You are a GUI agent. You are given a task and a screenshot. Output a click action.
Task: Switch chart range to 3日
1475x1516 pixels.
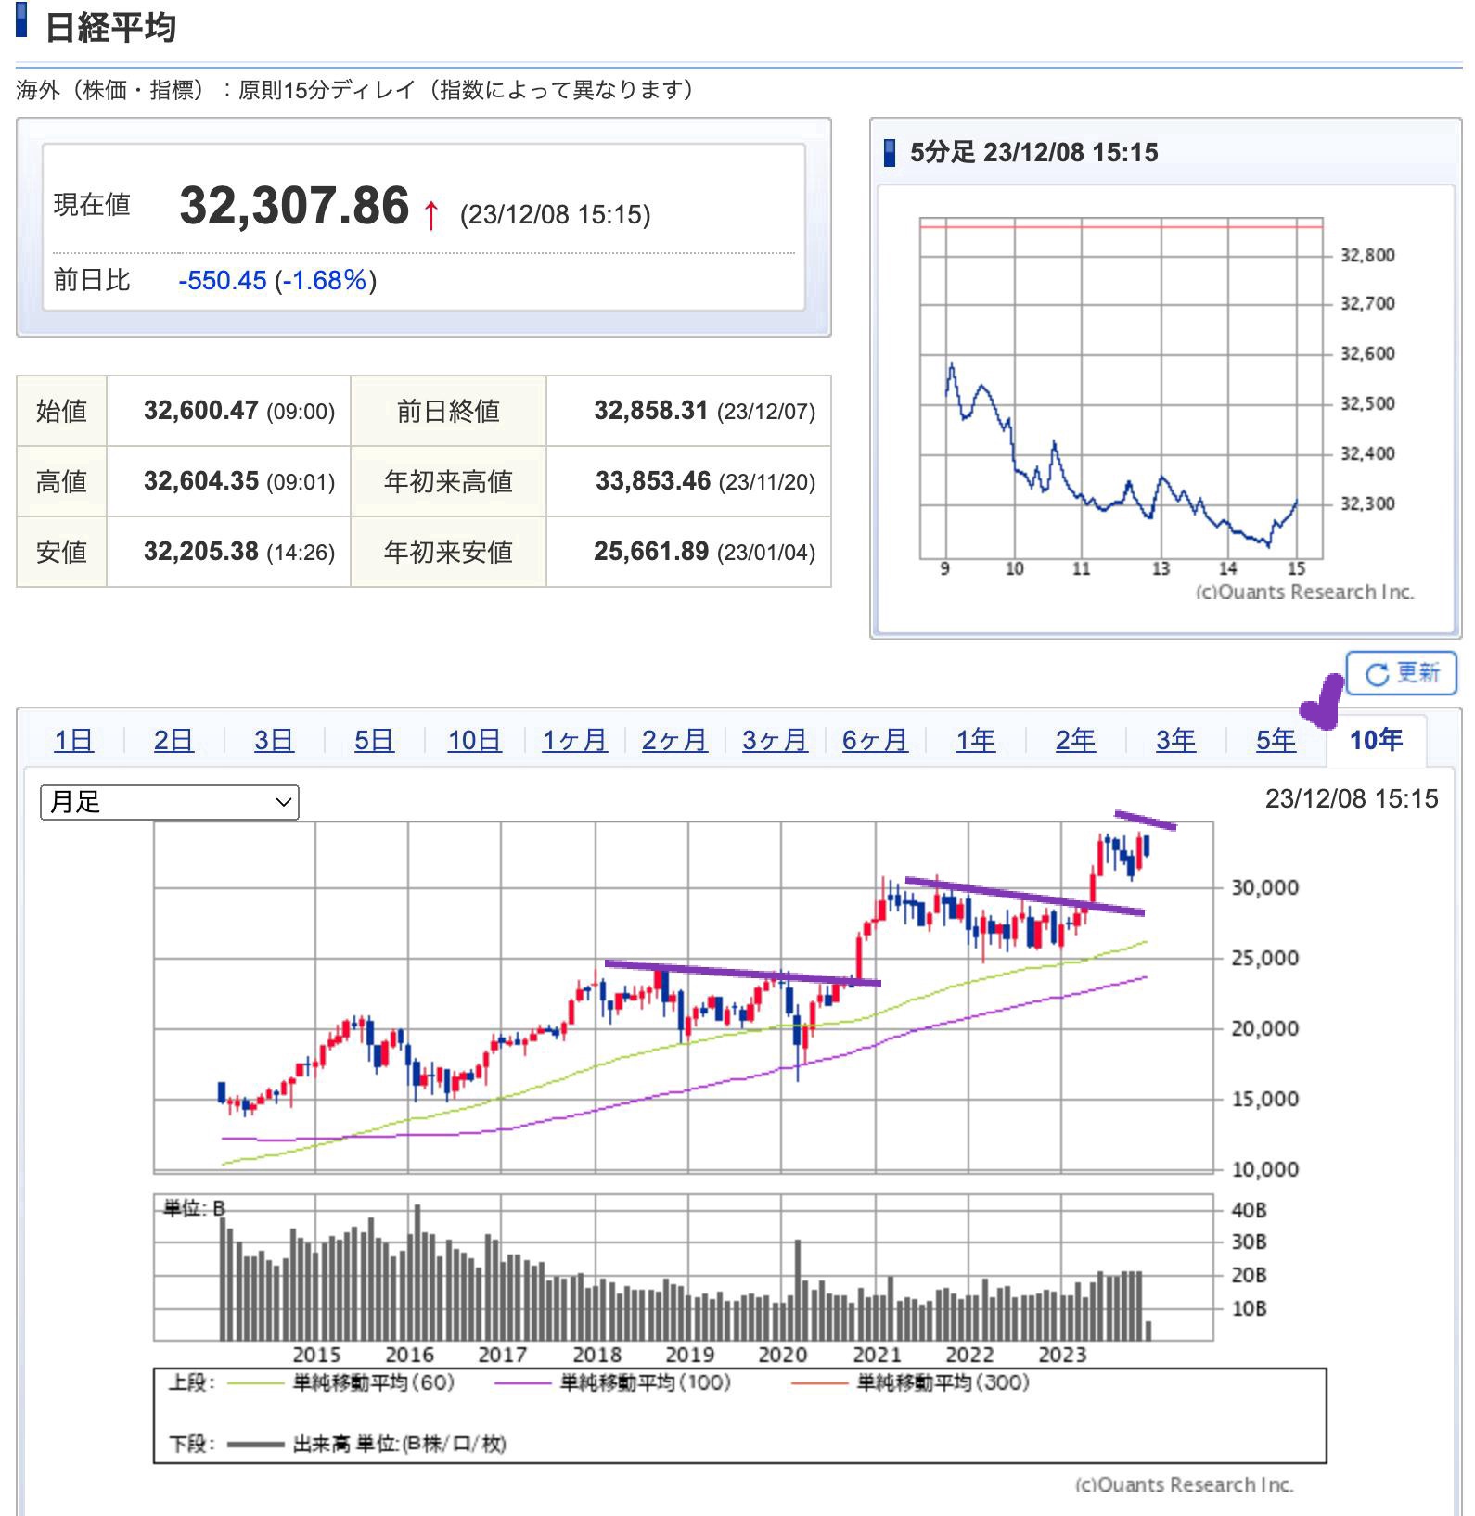click(274, 740)
